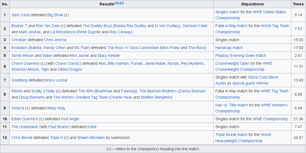Click the Stacy Keibler link

tap(109, 56)
